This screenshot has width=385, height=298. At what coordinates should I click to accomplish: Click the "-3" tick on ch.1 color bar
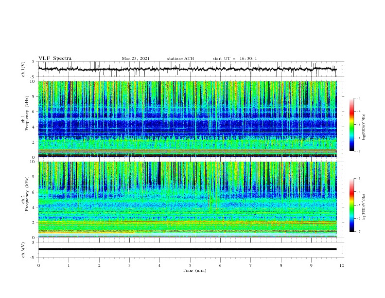coord(358,98)
